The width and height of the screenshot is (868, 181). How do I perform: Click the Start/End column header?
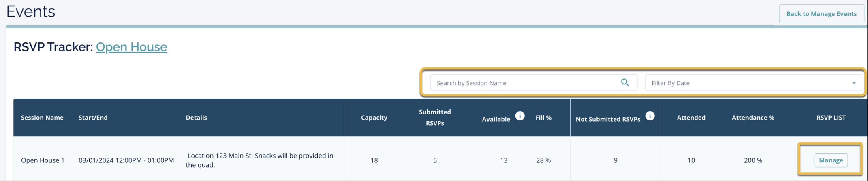tap(93, 118)
